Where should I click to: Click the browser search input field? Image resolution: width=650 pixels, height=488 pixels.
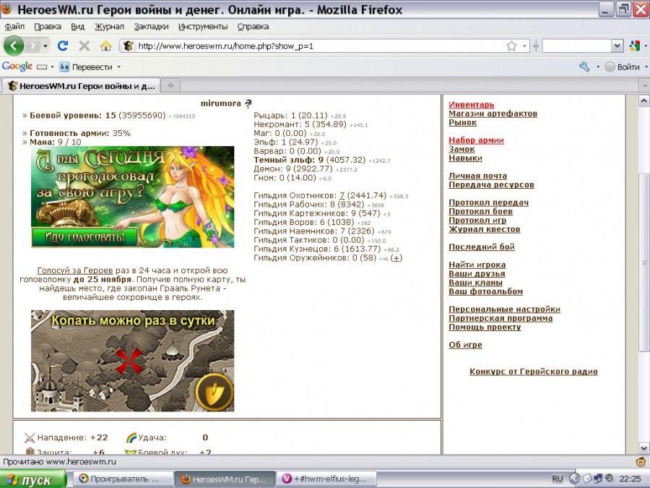click(576, 46)
